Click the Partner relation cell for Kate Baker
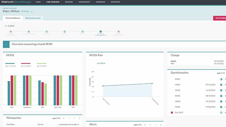The width and height of the screenshot is (226, 127). 41,124
